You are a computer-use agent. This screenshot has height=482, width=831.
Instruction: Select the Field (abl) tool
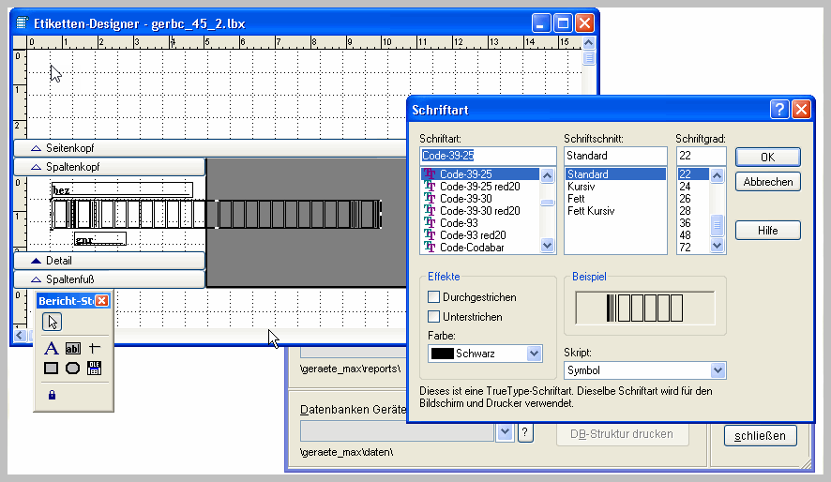[x=73, y=348]
